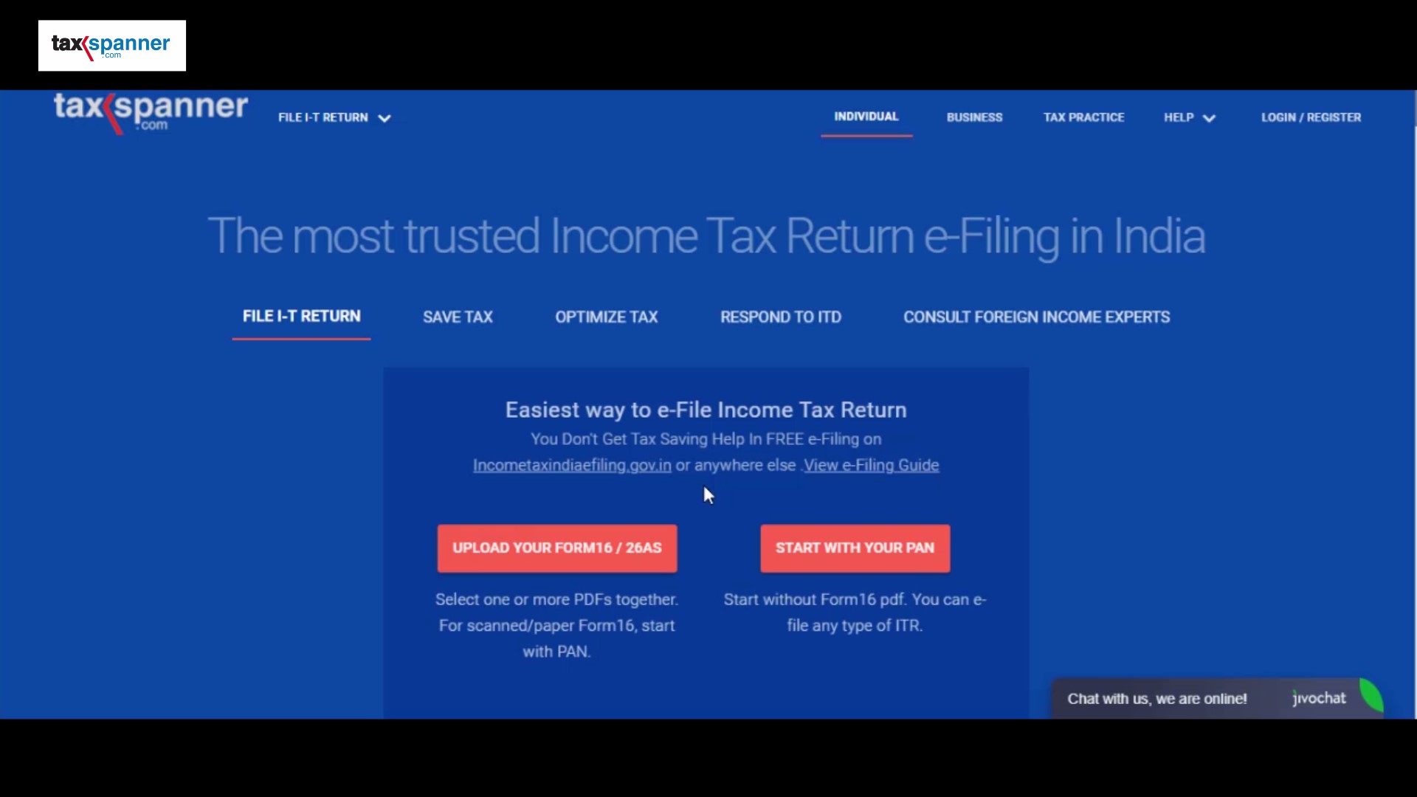
Task: Click the INDIVIDUAL navigation icon
Action: coord(866,117)
